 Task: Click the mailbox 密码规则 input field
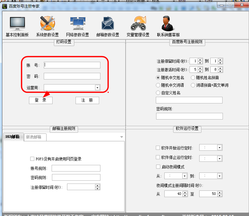click(x=76, y=177)
